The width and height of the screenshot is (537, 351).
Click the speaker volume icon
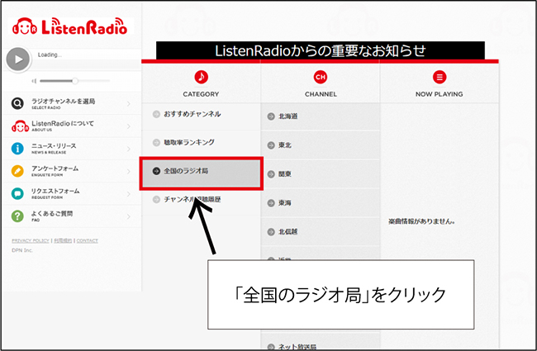[x=34, y=81]
